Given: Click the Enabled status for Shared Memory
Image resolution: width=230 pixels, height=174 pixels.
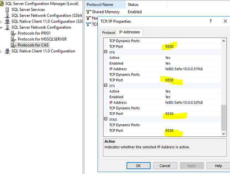Looking at the screenshot, I should coord(135,12).
